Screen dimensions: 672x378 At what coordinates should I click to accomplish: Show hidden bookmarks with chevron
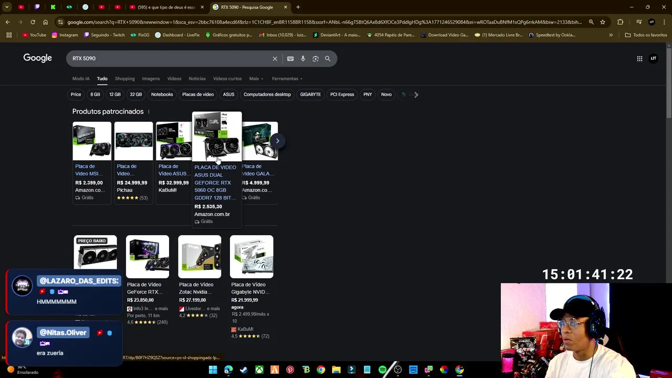(611, 35)
